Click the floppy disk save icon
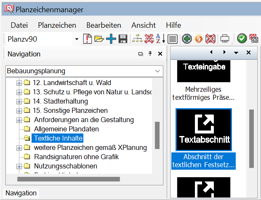Viewport: 261px width, 200px height. 123,39
